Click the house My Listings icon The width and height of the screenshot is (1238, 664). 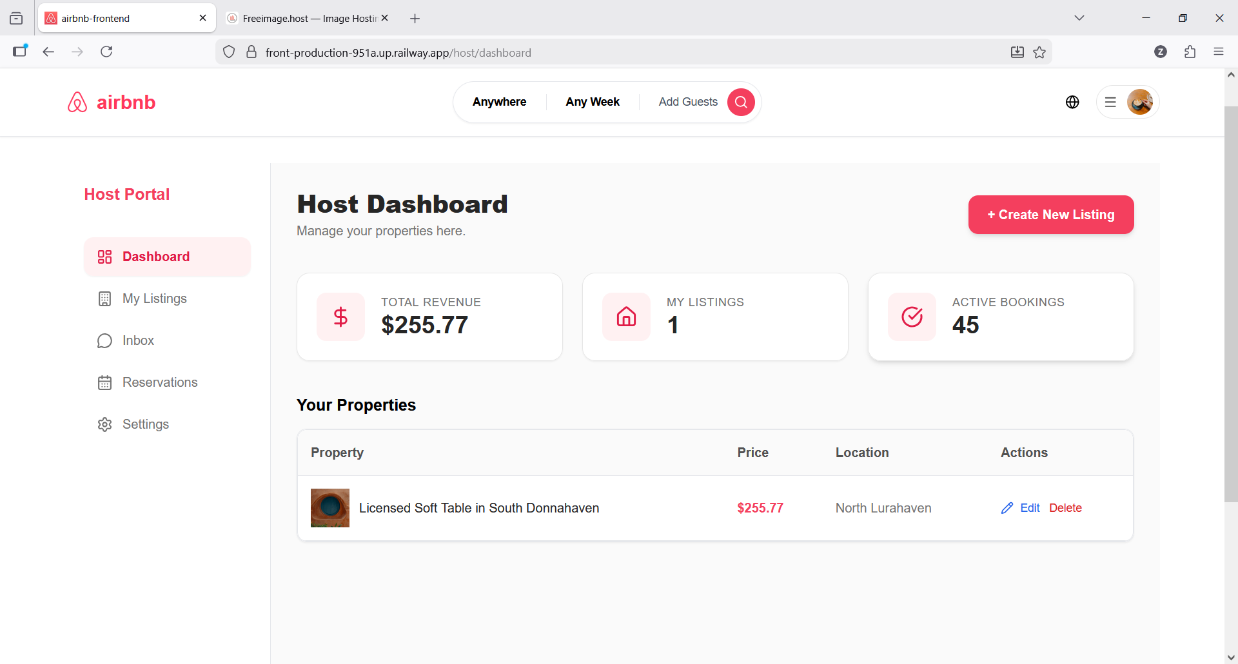tap(626, 317)
